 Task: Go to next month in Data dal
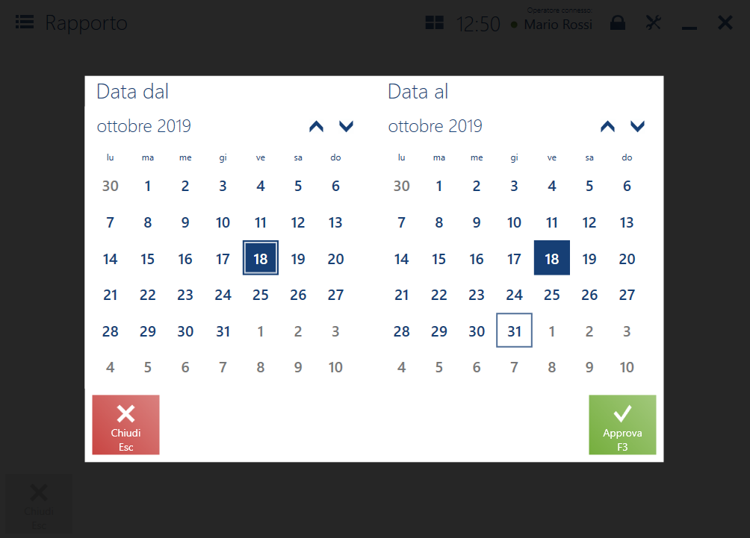(347, 127)
